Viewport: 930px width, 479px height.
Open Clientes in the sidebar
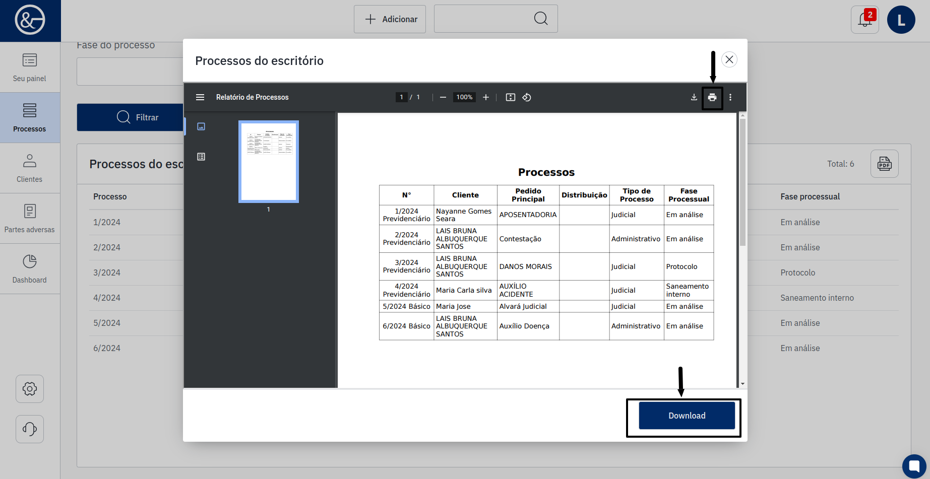click(30, 168)
